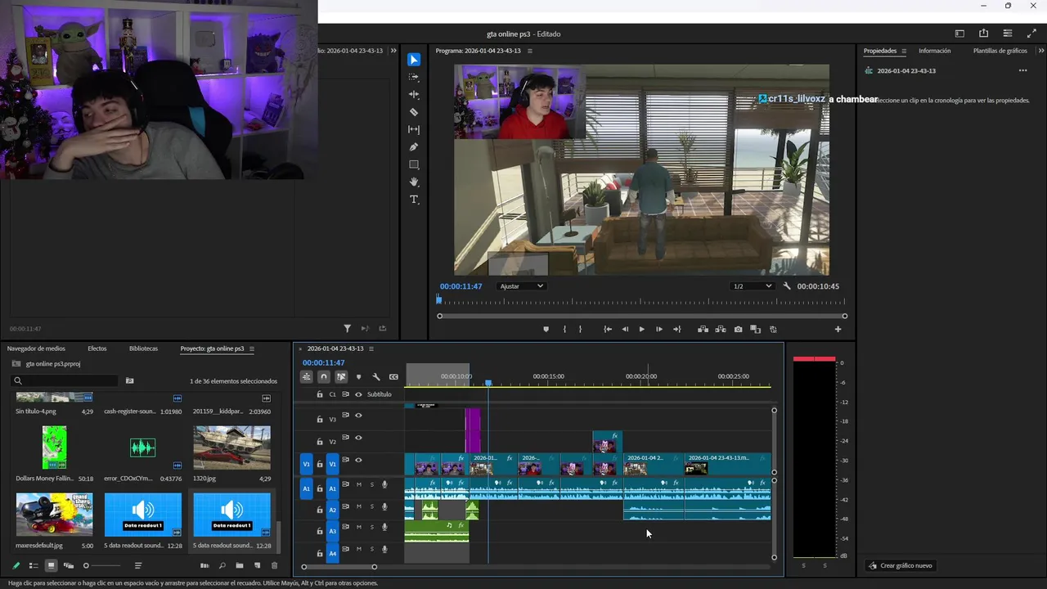Click new bin folder icon in Project panel
The width and height of the screenshot is (1047, 589).
coord(240,565)
